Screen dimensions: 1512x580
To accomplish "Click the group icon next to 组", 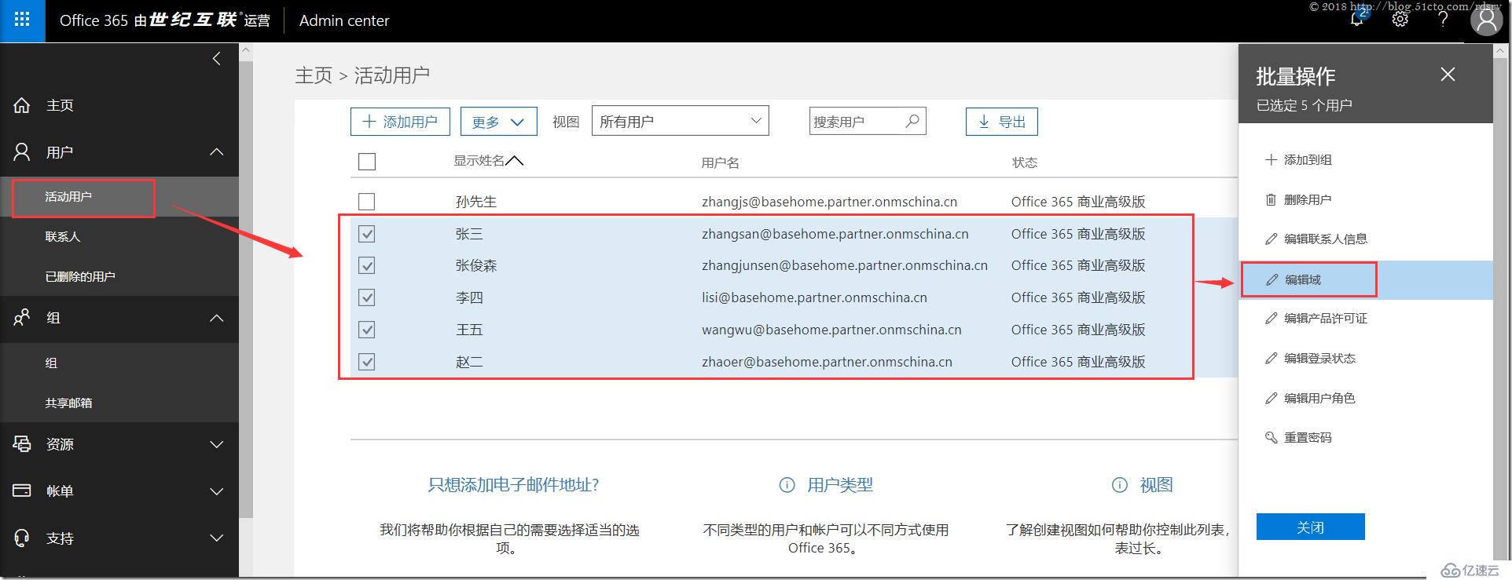I will tap(22, 318).
